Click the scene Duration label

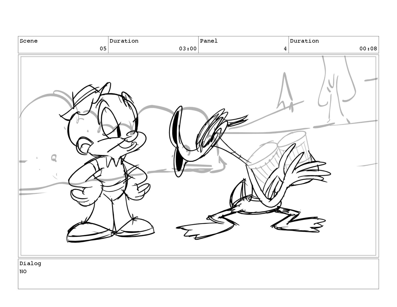124,41
